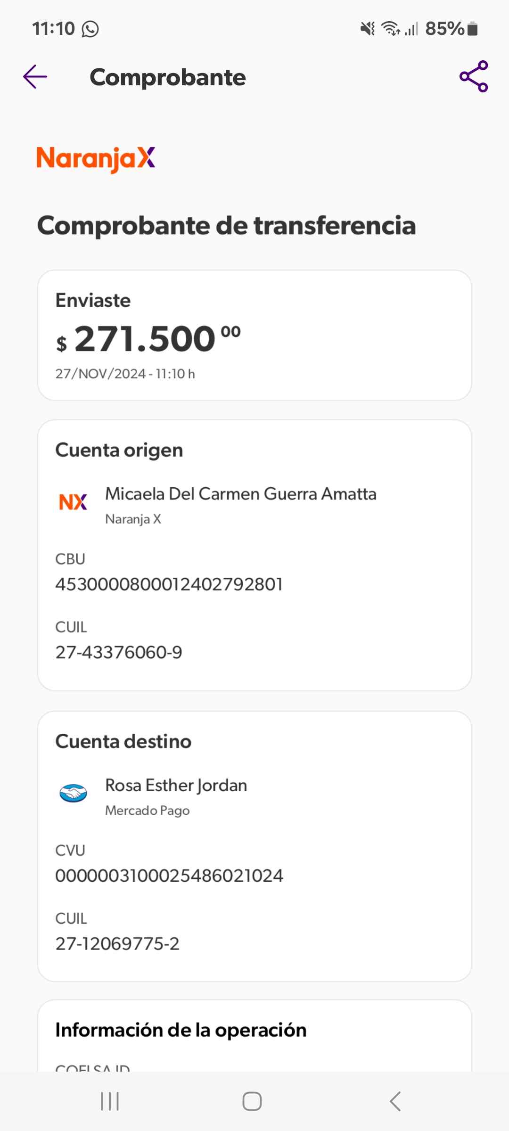Image resolution: width=509 pixels, height=1131 pixels.
Task: Tap the destination CVU number
Action: click(169, 876)
